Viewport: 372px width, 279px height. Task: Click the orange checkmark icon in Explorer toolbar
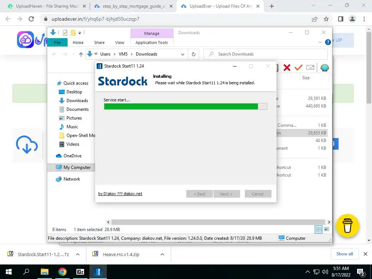[298, 68]
